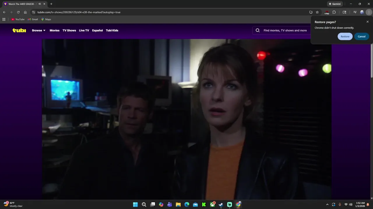Click the red extension icon with badge

click(x=327, y=12)
